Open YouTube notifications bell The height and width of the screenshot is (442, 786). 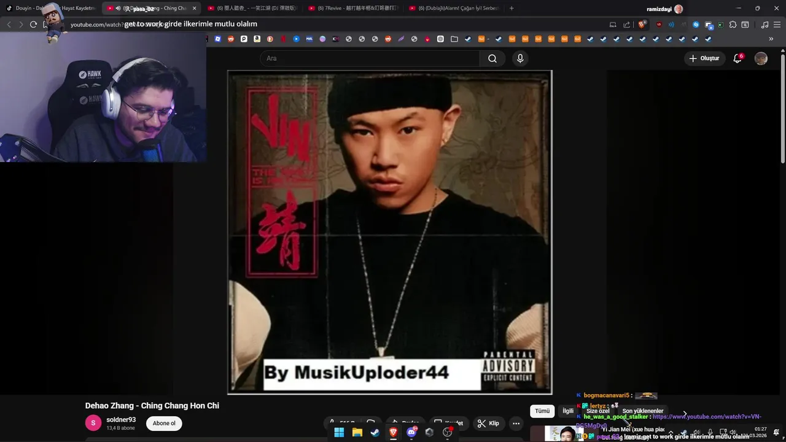(x=737, y=58)
